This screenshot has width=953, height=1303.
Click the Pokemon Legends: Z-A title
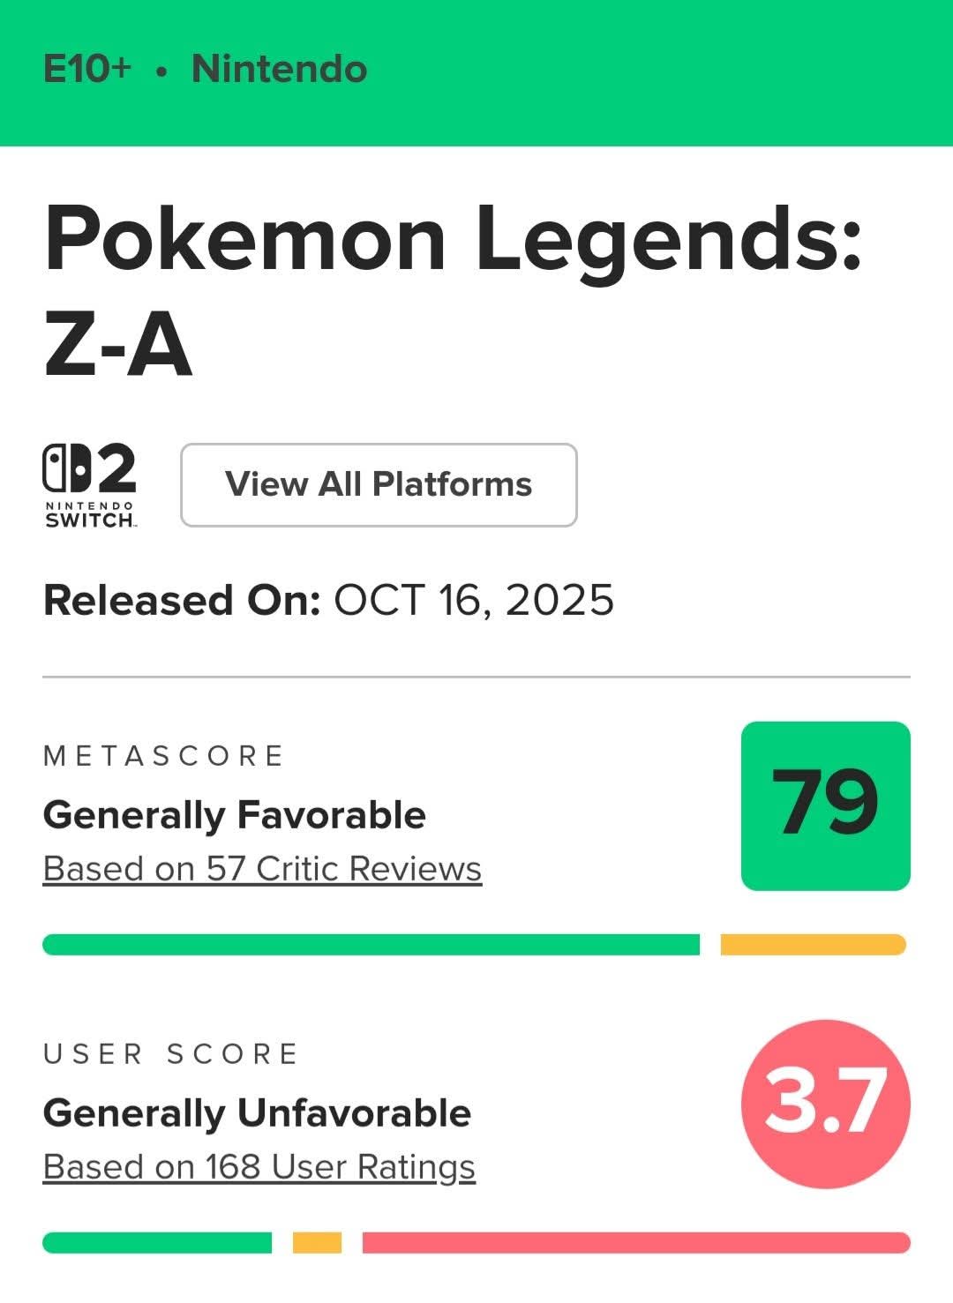point(450,288)
